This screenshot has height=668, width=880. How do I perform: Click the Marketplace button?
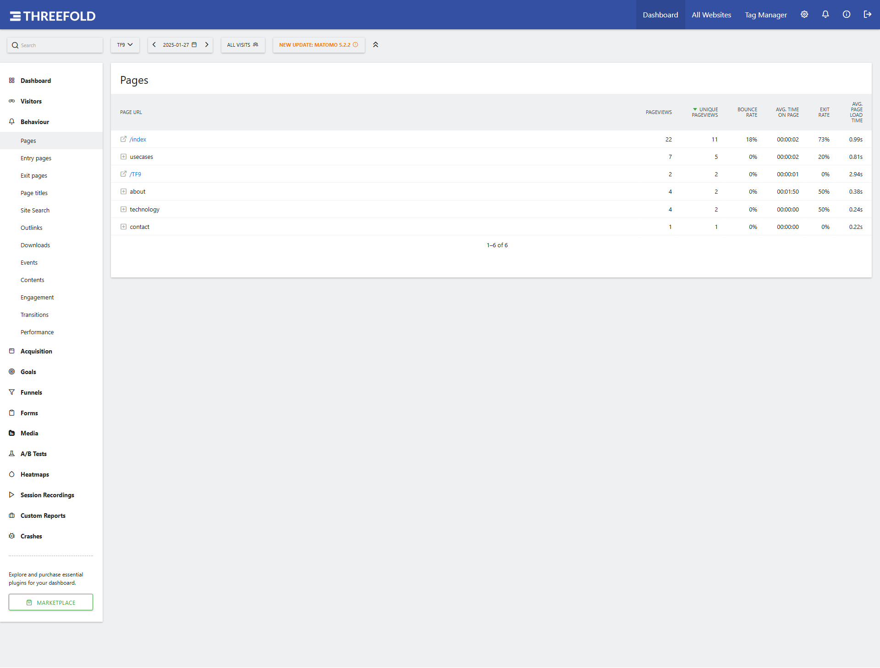51,603
